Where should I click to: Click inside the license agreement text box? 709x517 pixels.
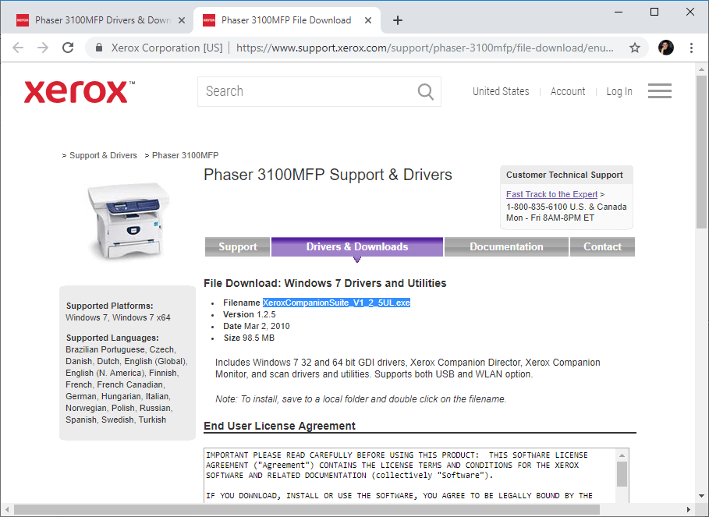(409, 475)
